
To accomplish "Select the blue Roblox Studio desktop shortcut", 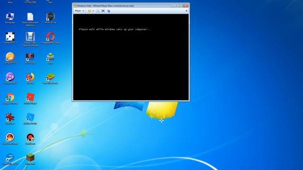I will 30,119.
